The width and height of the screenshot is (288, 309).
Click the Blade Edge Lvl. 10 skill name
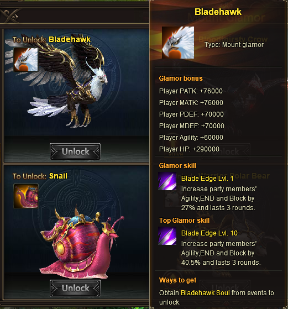(x=210, y=233)
